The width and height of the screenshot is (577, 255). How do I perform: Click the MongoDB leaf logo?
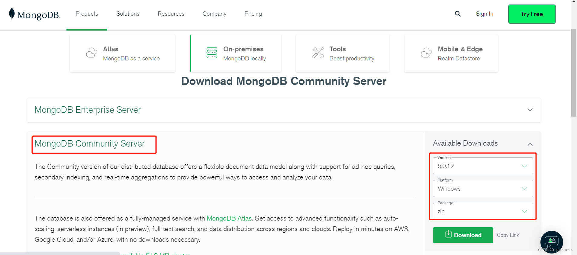click(12, 14)
